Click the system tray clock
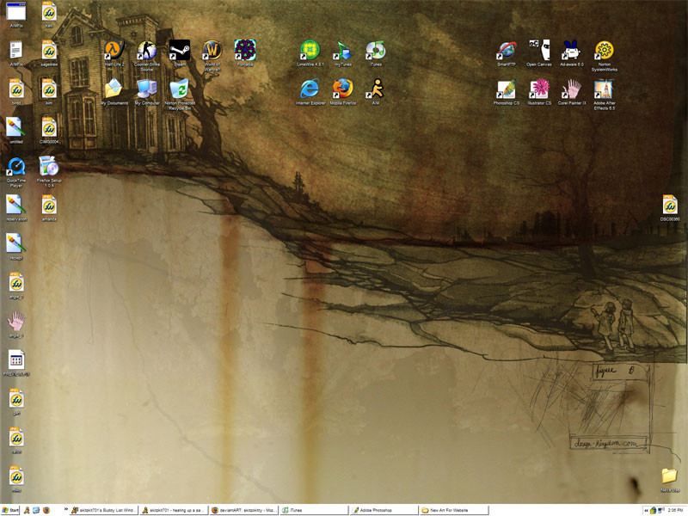 tap(675, 510)
